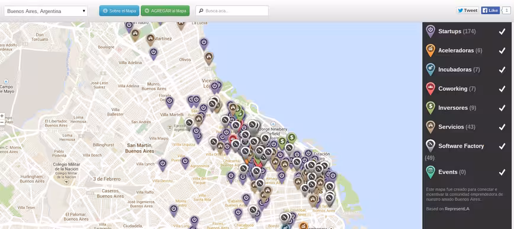Viewport: 514px width, 229px height.
Task: Uncheck the Aceleradoras category checkmark
Action: click(x=502, y=50)
